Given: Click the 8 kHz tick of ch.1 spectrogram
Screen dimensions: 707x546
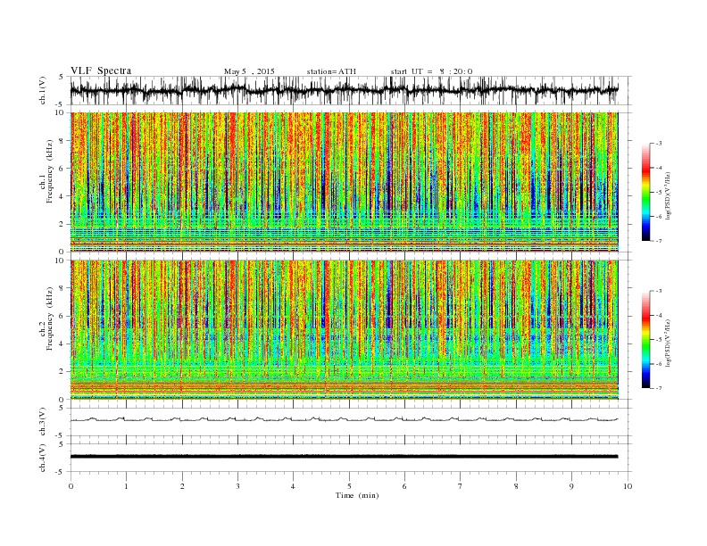Looking at the screenshot, I should [x=62, y=141].
